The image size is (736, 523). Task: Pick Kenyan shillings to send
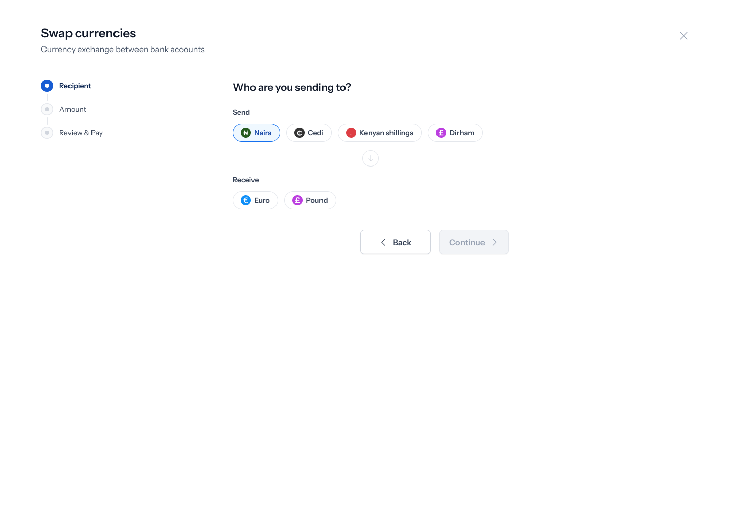(380, 133)
